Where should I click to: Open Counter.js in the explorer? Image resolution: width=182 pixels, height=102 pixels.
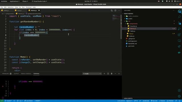pyautogui.click(x=133, y=26)
